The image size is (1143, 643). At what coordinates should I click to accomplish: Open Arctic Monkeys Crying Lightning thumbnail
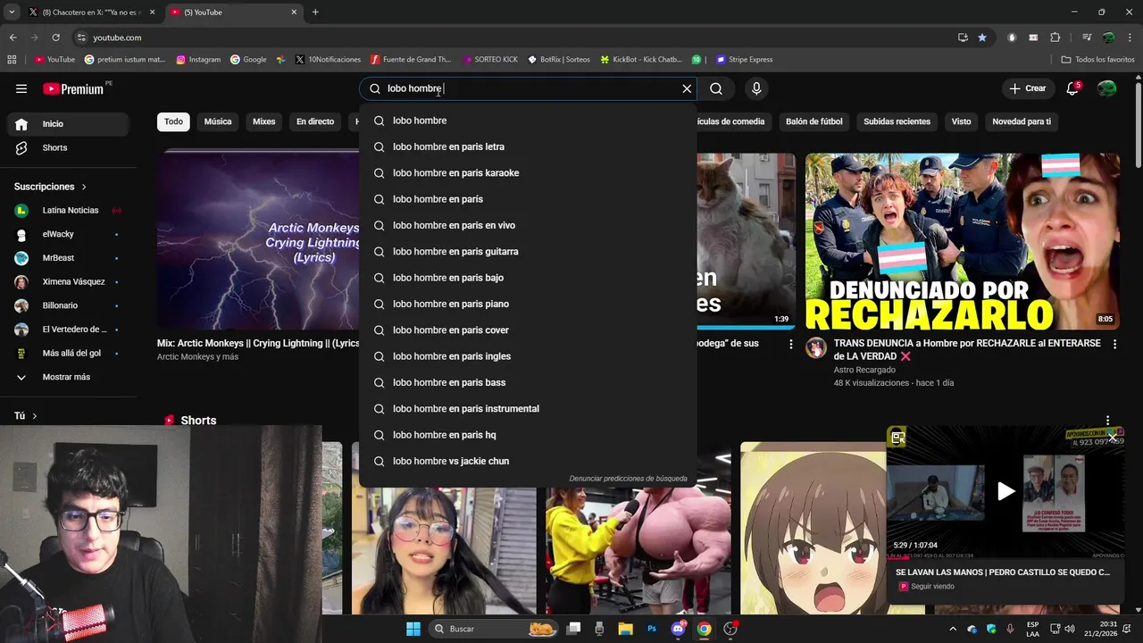pyautogui.click(x=258, y=239)
